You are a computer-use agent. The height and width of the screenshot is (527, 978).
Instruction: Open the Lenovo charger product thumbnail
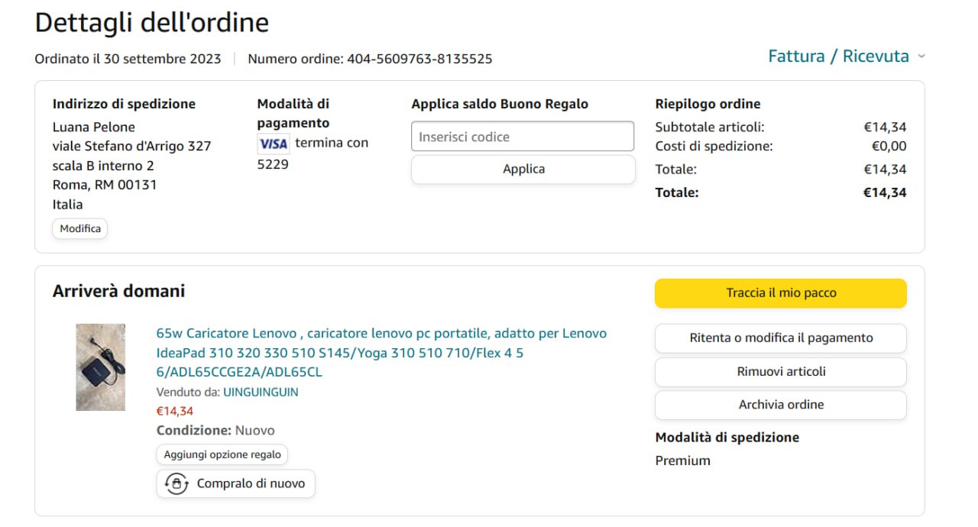pyautogui.click(x=100, y=367)
